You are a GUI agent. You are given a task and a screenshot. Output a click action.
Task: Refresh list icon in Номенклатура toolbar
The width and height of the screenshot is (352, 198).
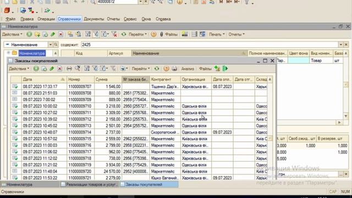[124, 34]
